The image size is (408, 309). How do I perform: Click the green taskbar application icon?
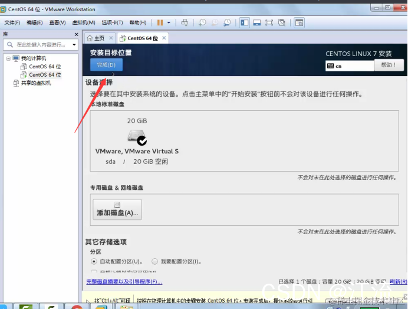tap(25, 306)
